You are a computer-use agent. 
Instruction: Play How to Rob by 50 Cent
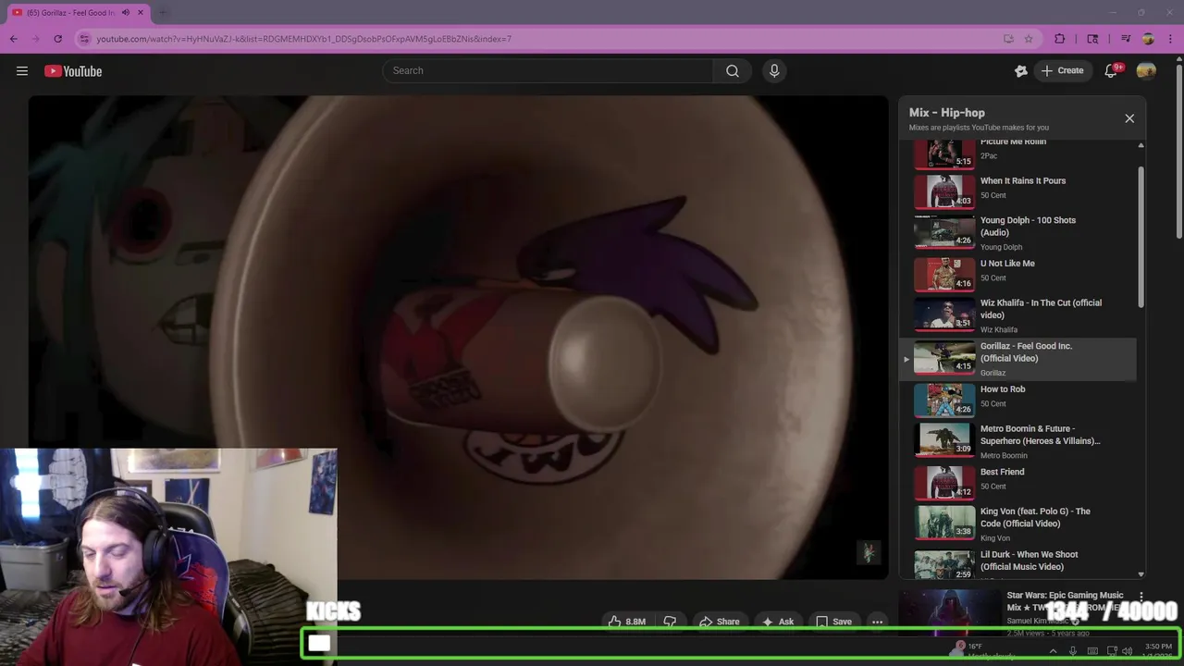point(1017,401)
